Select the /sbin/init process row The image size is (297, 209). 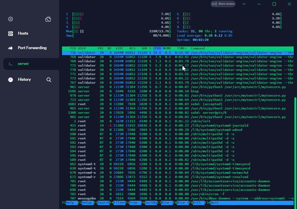[x=178, y=121]
